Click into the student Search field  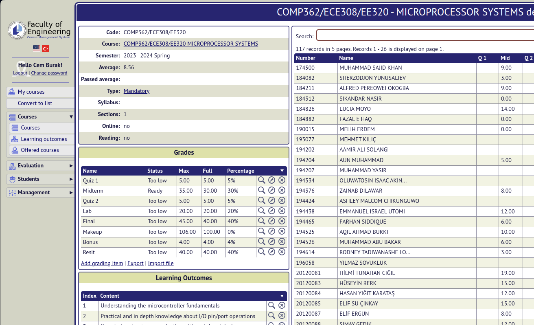tap(423, 35)
